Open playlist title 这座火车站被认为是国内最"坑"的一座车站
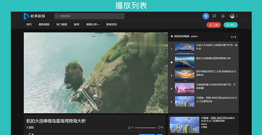Viewport: 262px width, 135px height. [217, 47]
